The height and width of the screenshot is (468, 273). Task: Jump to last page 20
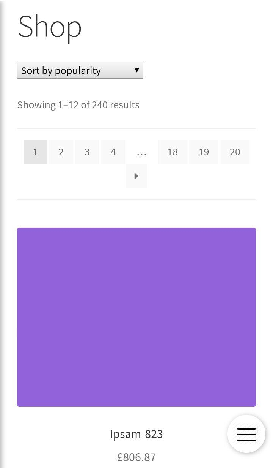pos(235,152)
